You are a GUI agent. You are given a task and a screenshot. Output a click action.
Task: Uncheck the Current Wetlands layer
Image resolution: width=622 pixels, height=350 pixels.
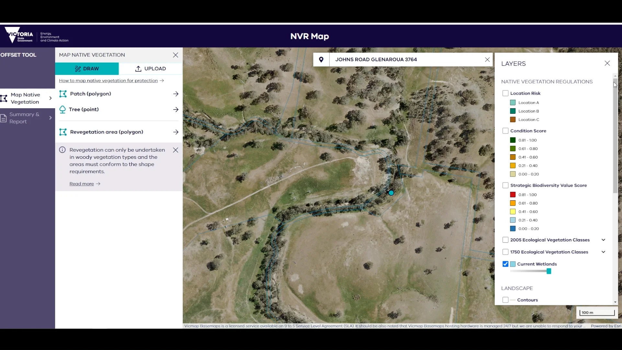(x=505, y=264)
